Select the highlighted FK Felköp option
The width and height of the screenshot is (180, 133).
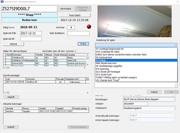[136, 60]
